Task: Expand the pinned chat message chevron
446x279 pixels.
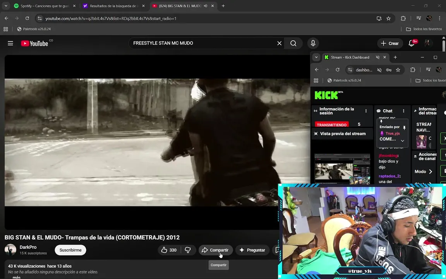Action: 403,141
